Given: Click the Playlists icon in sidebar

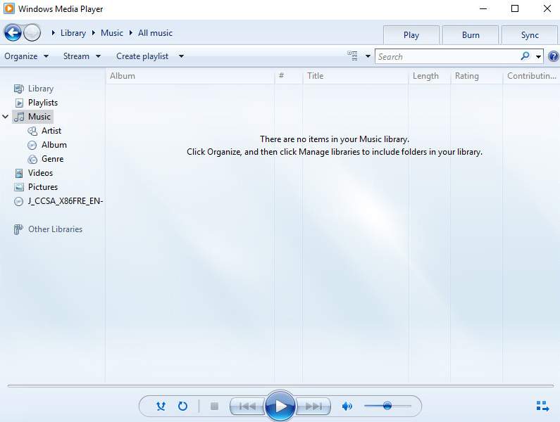Looking at the screenshot, I should [19, 103].
